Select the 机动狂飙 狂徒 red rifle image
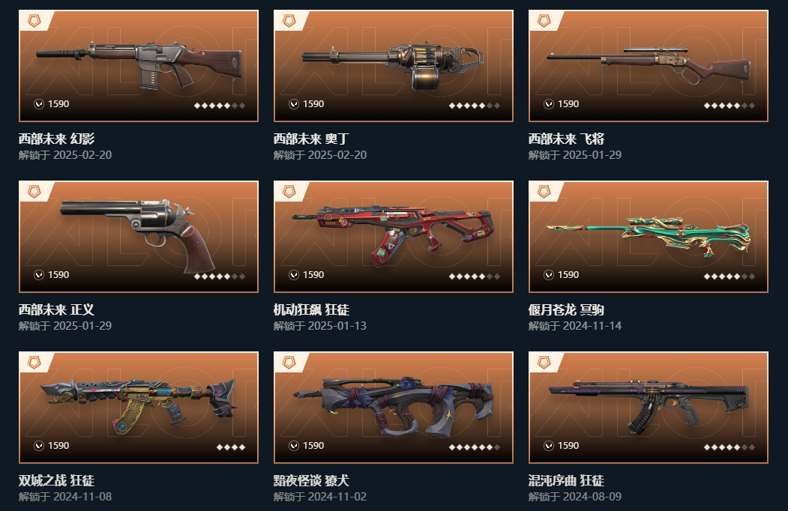Image resolution: width=788 pixels, height=511 pixels. tap(394, 237)
